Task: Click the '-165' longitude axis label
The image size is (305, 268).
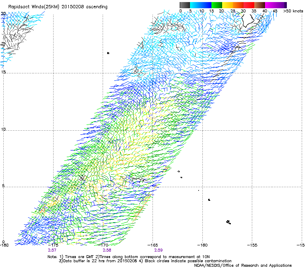Action: point(152,245)
